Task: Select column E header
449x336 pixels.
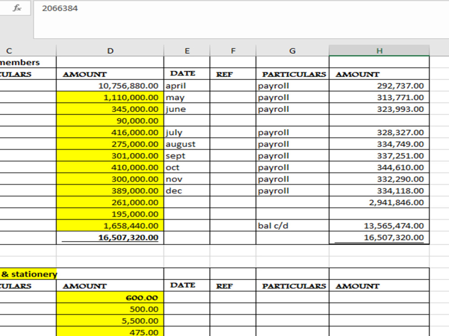Action: click(187, 51)
